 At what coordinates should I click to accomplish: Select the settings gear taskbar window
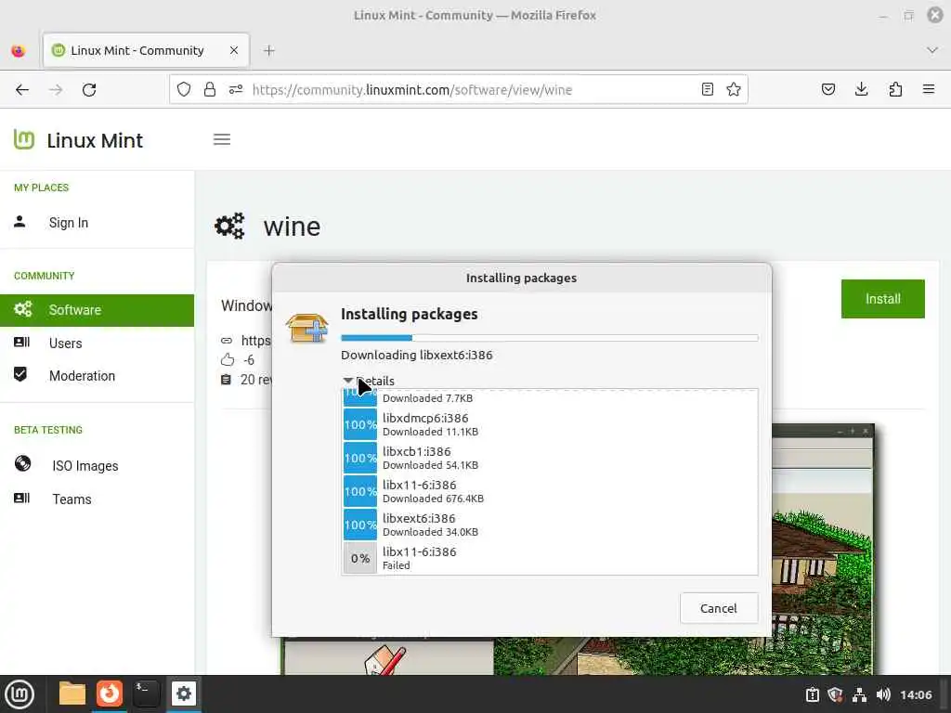coord(184,694)
